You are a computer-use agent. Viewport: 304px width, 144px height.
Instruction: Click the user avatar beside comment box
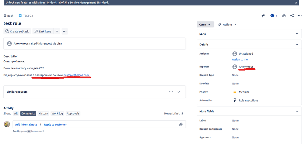(x=7, y=124)
